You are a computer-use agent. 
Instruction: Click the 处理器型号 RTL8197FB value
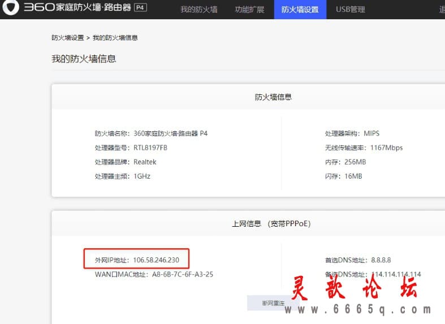tap(150, 148)
